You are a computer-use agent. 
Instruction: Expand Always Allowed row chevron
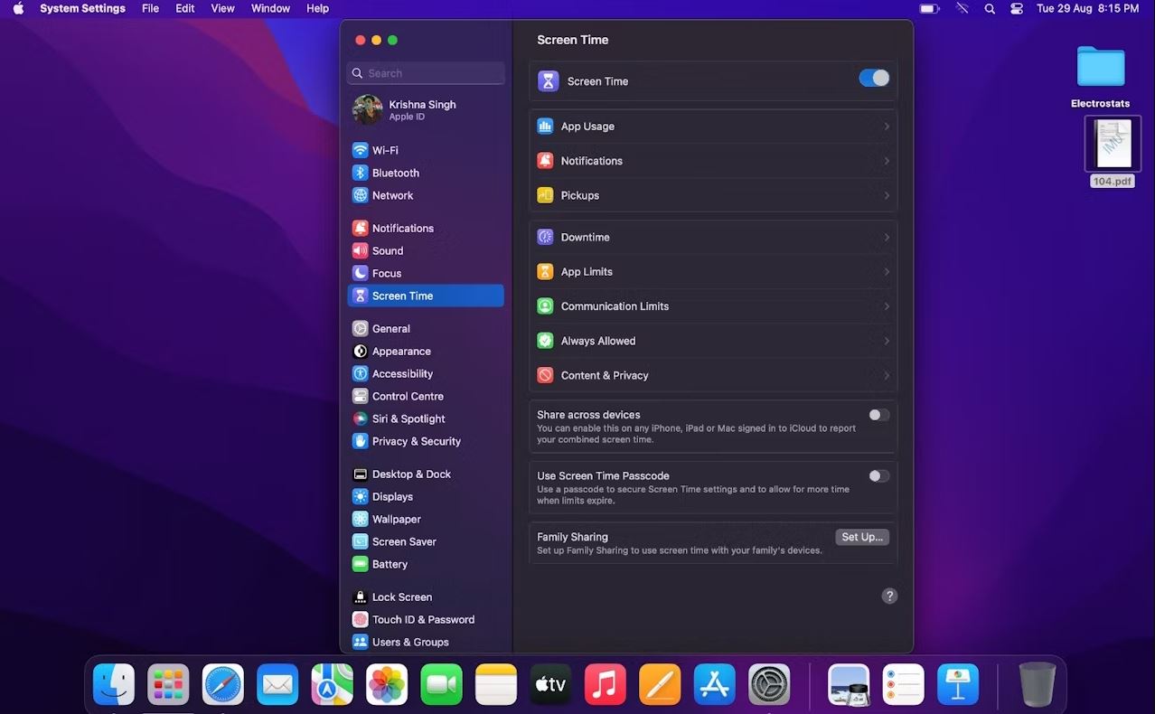pyautogui.click(x=887, y=341)
